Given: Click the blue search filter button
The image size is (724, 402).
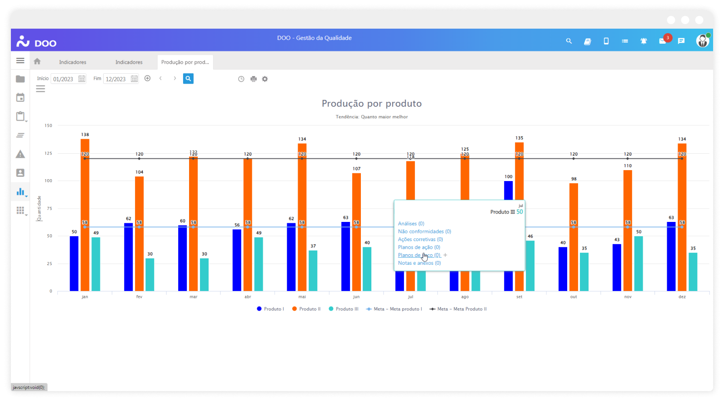Looking at the screenshot, I should coord(188,79).
